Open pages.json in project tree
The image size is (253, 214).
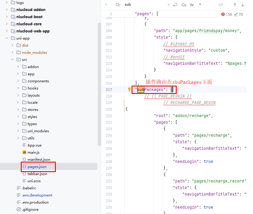[37, 167]
